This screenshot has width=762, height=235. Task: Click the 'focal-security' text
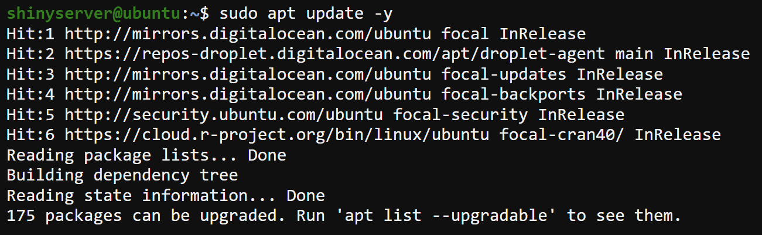pos(460,114)
